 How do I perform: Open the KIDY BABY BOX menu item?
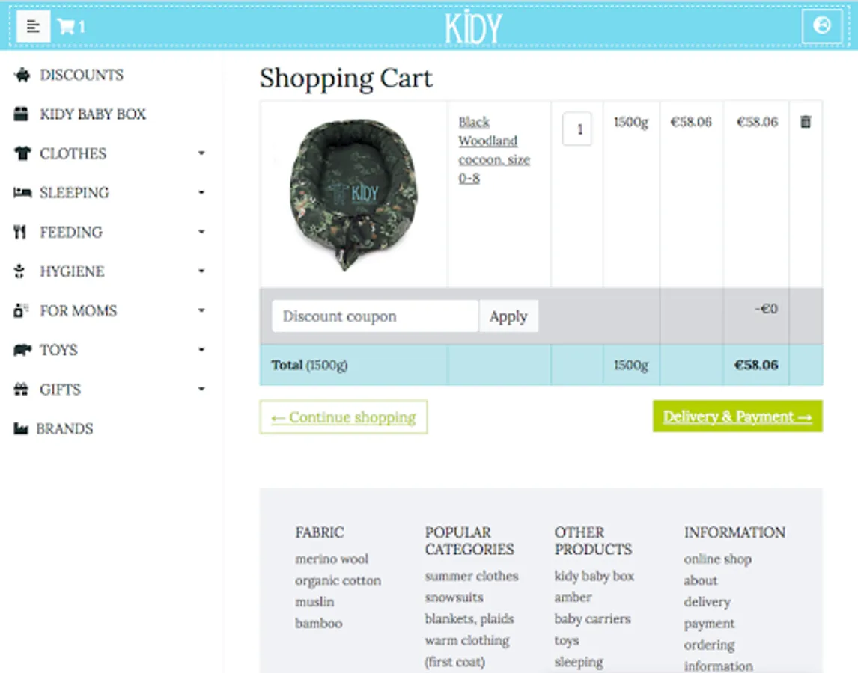coord(93,114)
